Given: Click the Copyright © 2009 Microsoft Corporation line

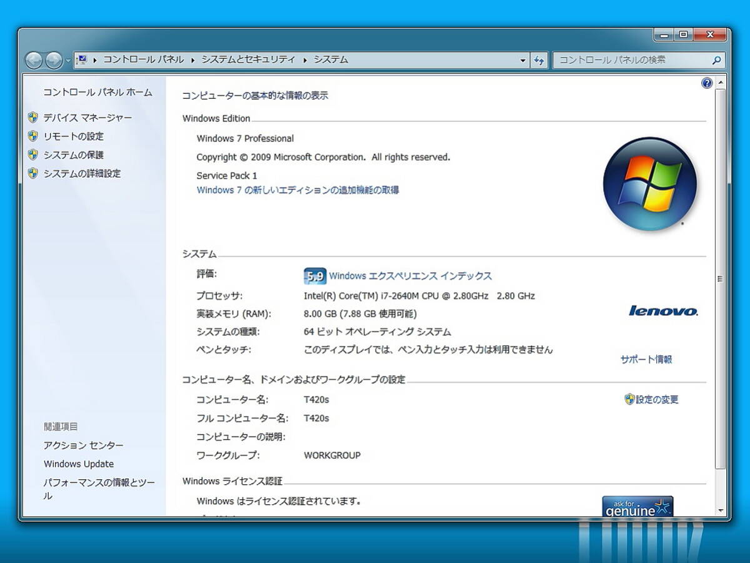Looking at the screenshot, I should (x=323, y=158).
